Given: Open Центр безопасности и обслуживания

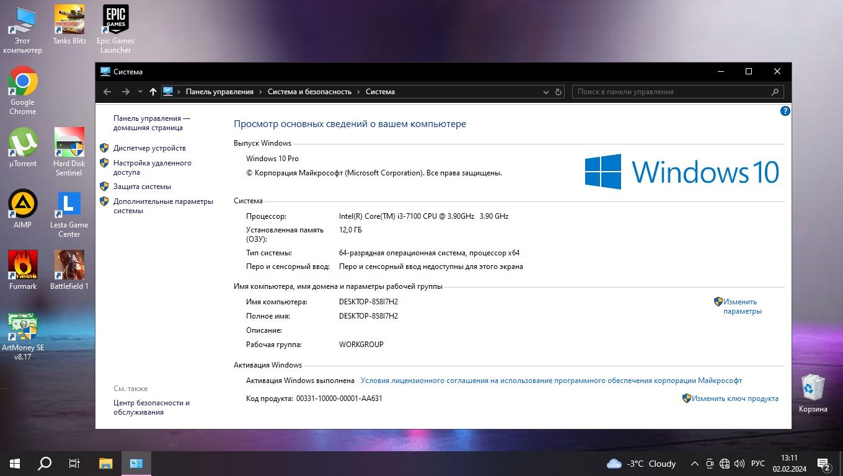Looking at the screenshot, I should 151,407.
